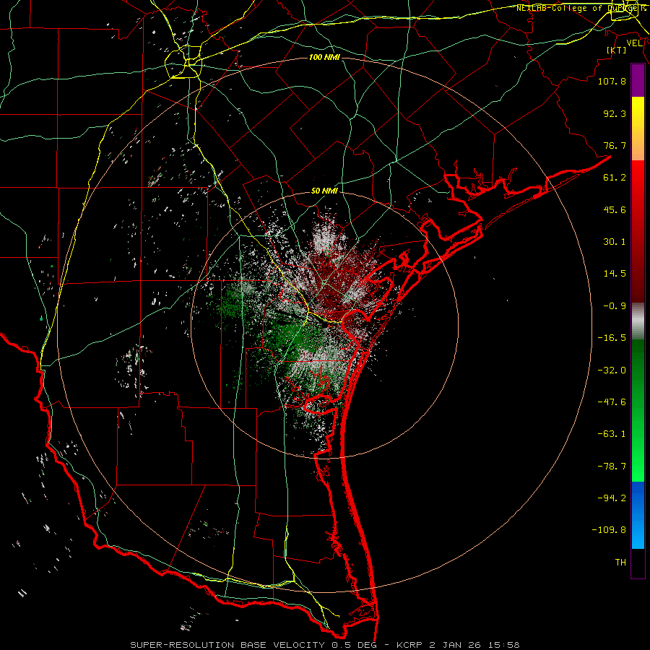Click the -78.7 value on velocity scale
The height and width of the screenshot is (650, 650).
pos(612,467)
